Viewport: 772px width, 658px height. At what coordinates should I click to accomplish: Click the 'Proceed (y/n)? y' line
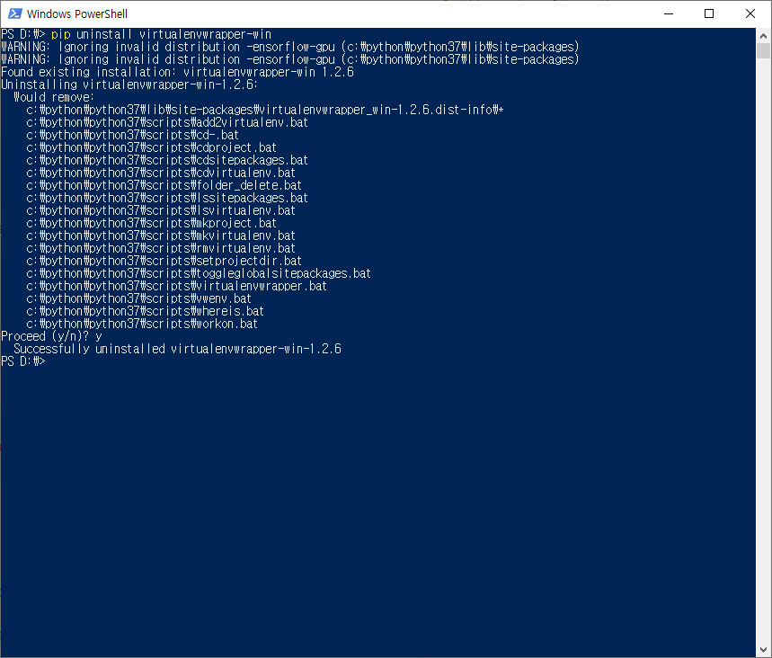click(x=52, y=336)
